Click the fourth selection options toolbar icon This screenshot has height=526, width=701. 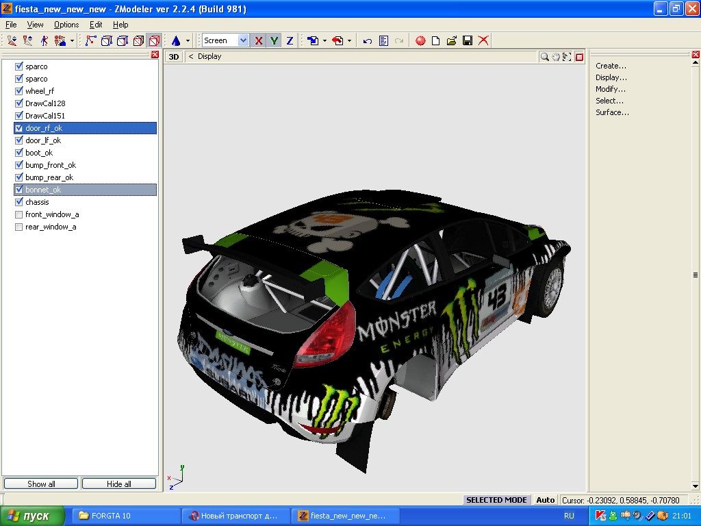(x=60, y=40)
